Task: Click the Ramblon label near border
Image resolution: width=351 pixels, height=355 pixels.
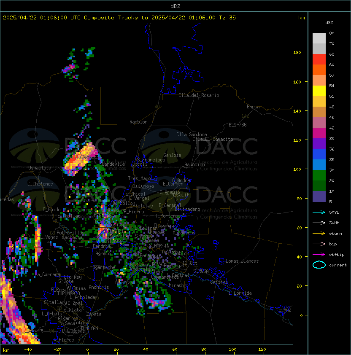Action: point(138,122)
